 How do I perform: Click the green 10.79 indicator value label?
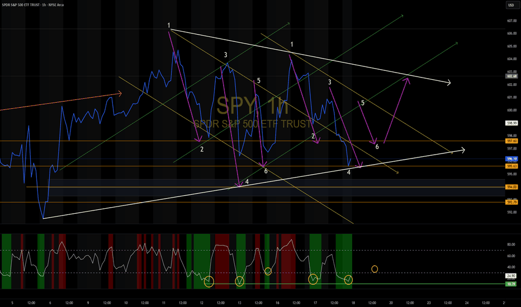(x=511, y=284)
